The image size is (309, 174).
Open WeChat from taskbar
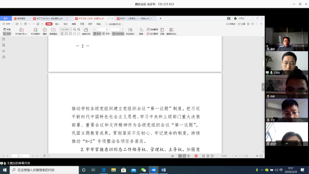[143, 170]
